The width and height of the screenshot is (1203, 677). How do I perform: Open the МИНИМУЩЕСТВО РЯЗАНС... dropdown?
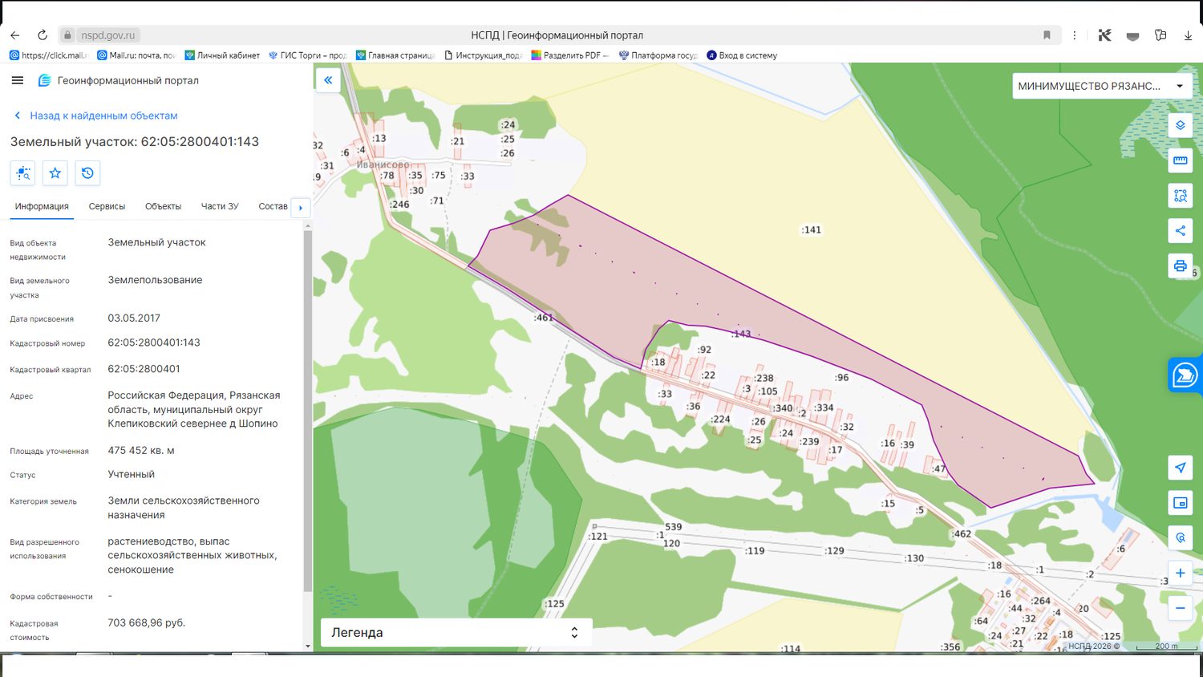pos(1102,86)
